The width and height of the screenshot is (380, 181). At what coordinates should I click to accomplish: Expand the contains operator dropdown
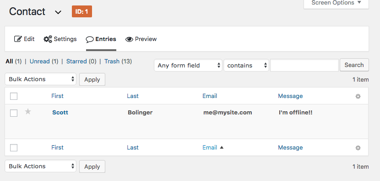pos(246,65)
